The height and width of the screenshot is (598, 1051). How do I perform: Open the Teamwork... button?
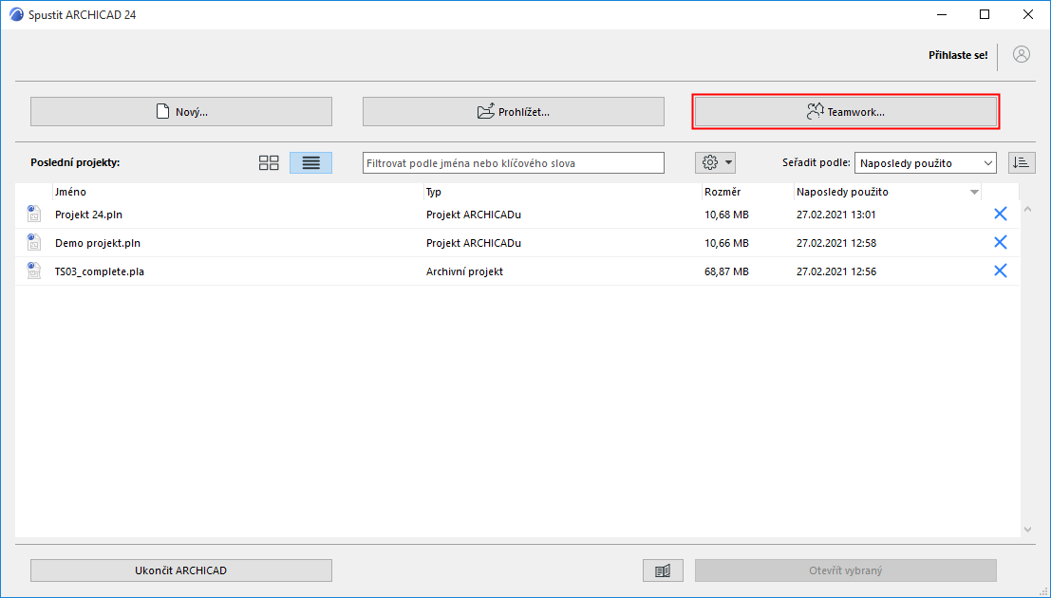pyautogui.click(x=845, y=112)
